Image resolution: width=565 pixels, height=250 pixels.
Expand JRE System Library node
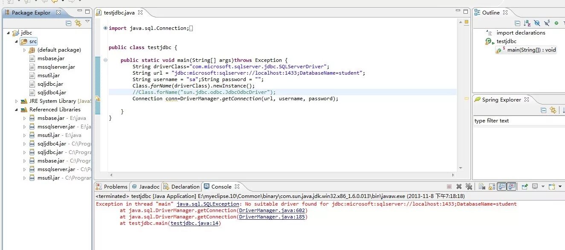coord(17,101)
